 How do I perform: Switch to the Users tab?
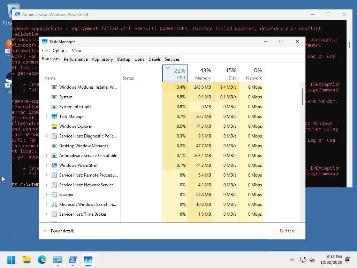pyautogui.click(x=139, y=59)
